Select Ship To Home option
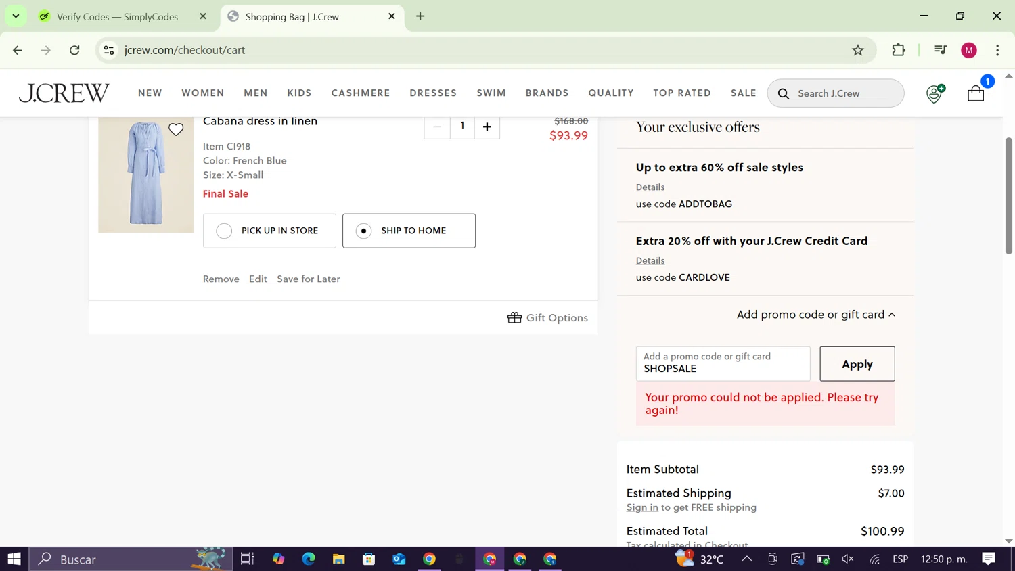This screenshot has height=571, width=1015. (409, 231)
